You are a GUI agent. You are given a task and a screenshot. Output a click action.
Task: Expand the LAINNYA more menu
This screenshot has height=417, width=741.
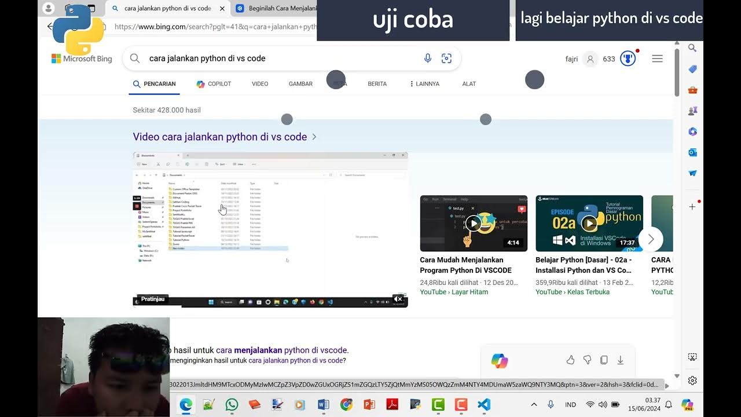click(424, 84)
